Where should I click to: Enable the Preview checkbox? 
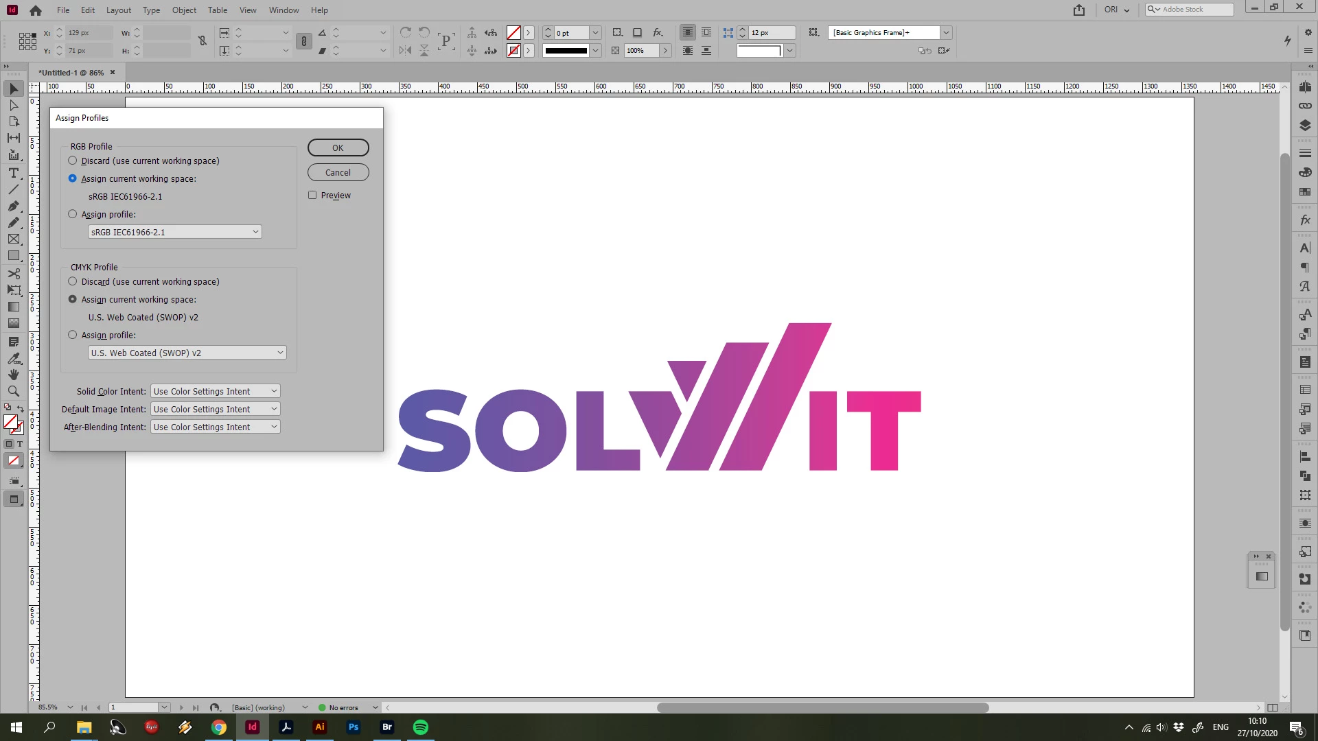312,195
